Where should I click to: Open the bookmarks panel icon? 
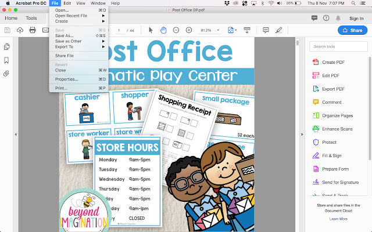coord(6,60)
